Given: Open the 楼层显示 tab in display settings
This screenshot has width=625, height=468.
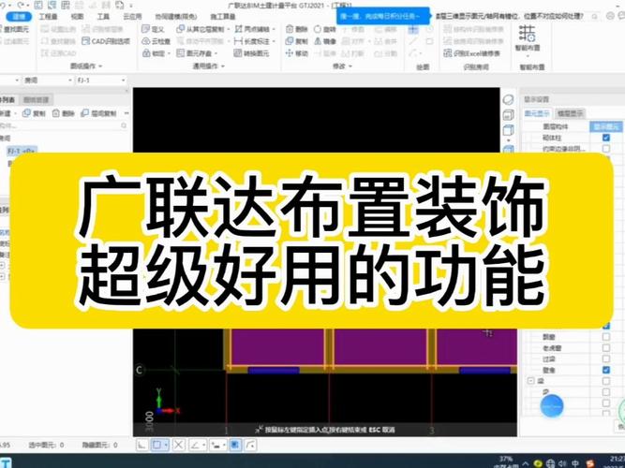Looking at the screenshot, I should click(570, 113).
